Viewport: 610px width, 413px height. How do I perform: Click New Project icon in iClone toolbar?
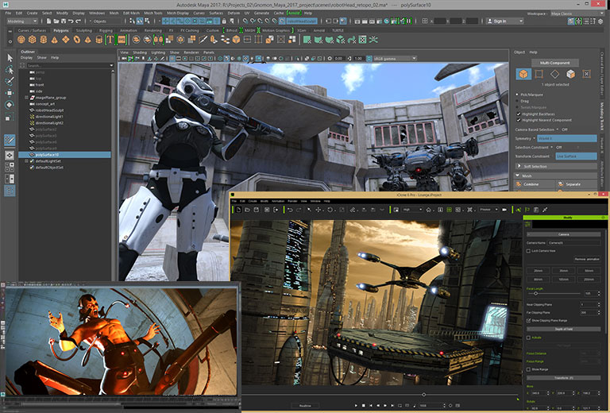238,210
